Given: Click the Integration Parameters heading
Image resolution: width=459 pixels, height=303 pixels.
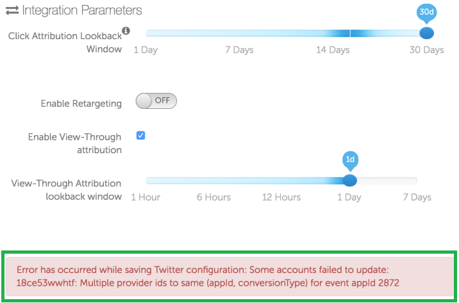Looking at the screenshot, I should 81,11.
